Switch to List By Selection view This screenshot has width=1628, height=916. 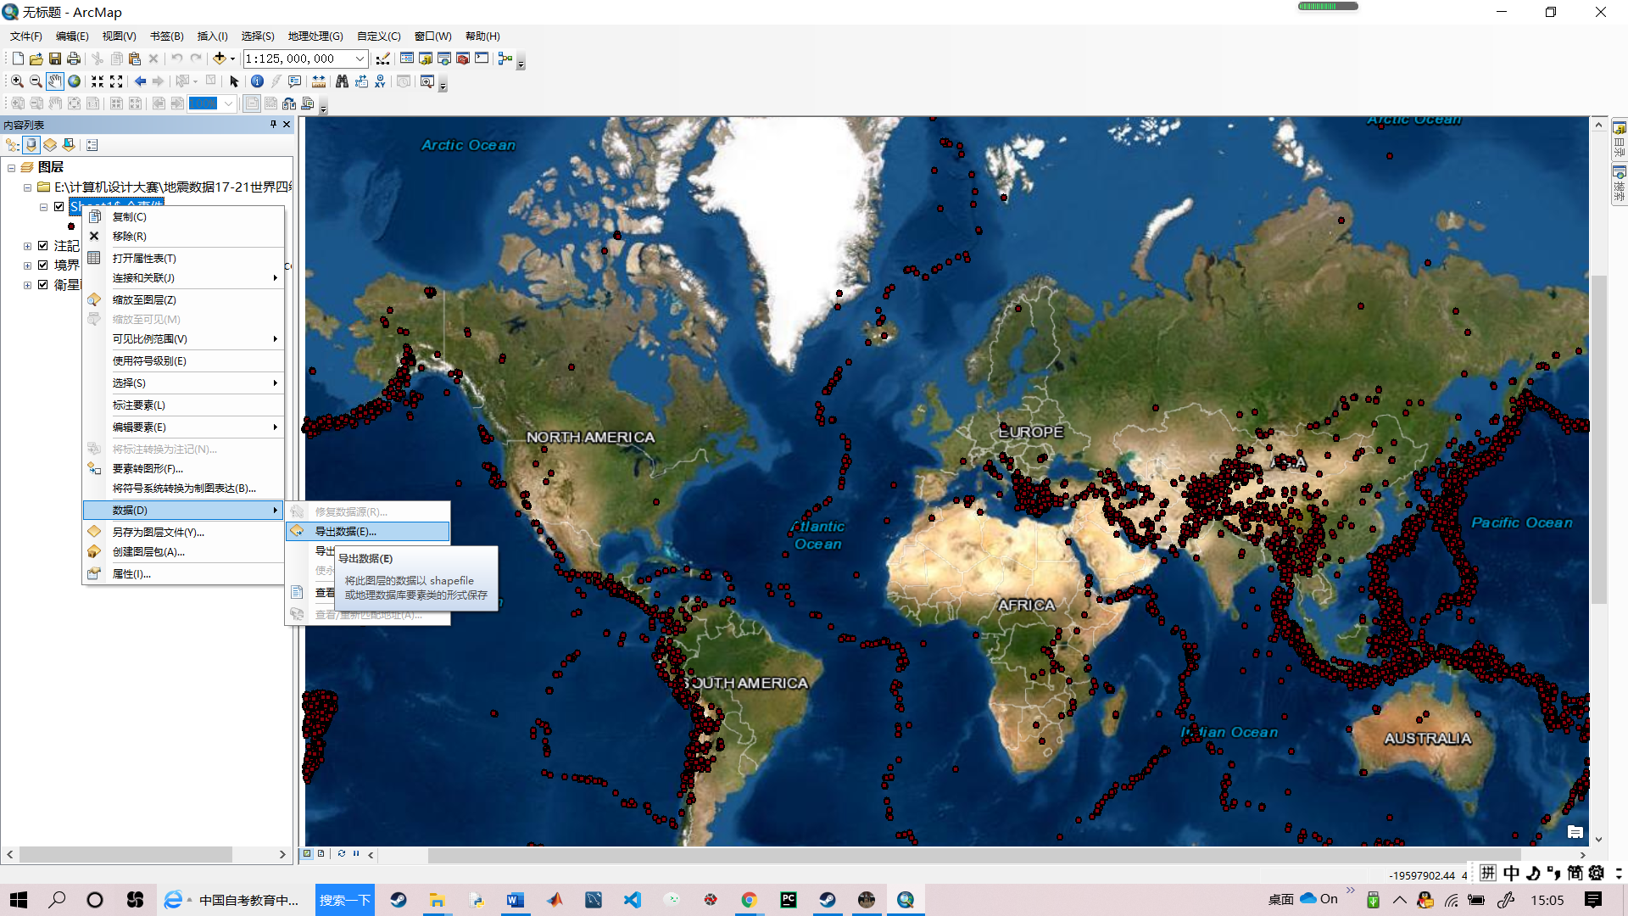69,145
